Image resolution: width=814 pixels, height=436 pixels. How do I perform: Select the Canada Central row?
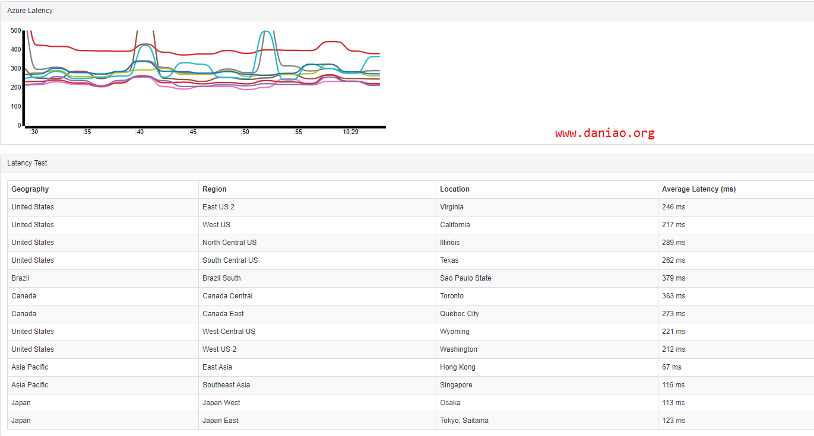click(x=411, y=296)
